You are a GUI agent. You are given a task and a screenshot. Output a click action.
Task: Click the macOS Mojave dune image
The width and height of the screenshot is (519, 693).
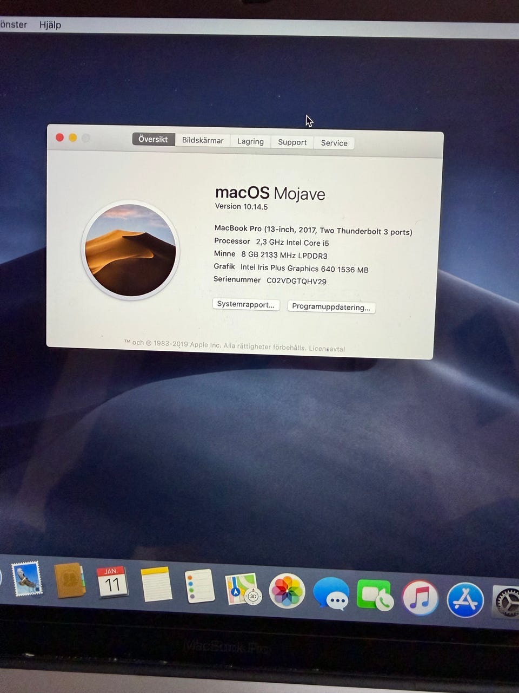[x=130, y=250]
